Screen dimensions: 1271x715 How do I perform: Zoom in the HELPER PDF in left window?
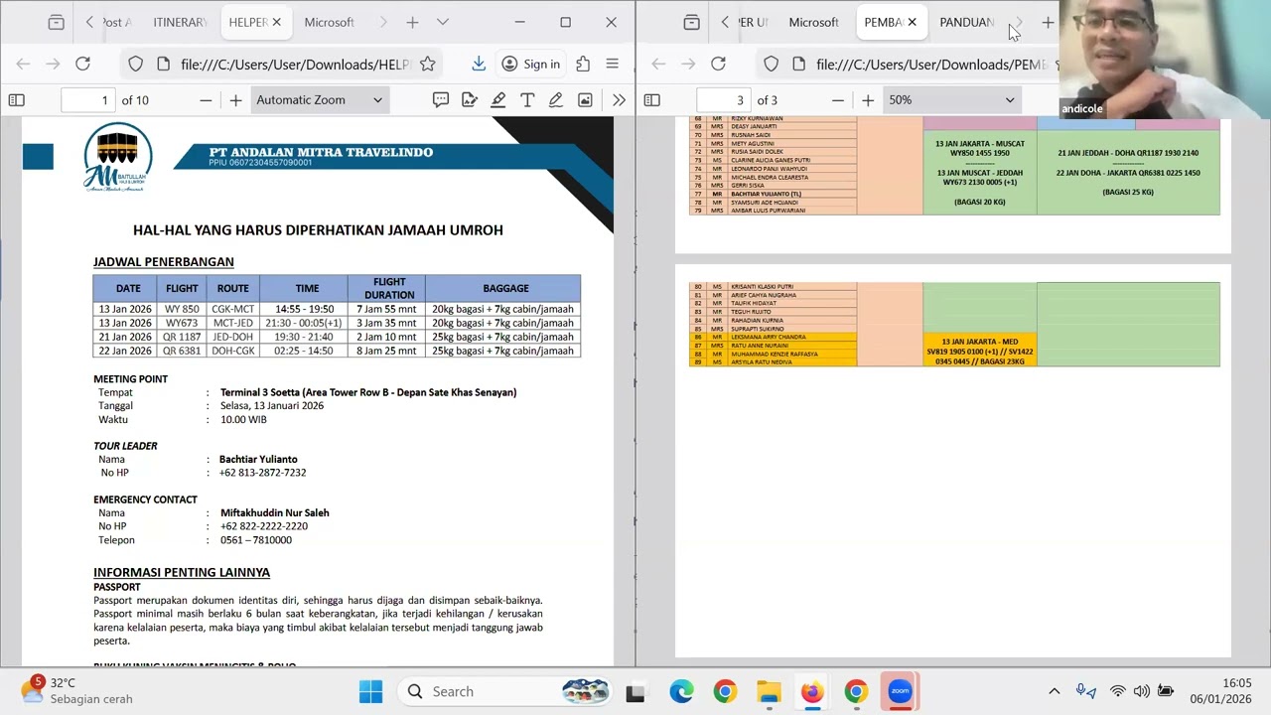235,99
